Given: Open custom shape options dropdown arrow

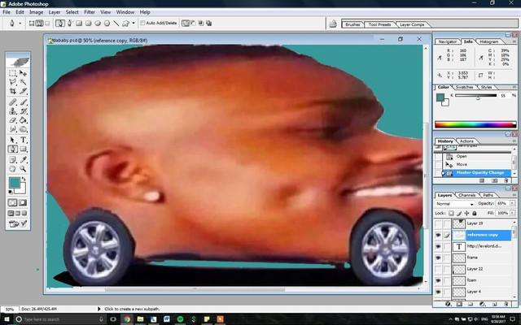Looking at the screenshot, I should coord(134,24).
